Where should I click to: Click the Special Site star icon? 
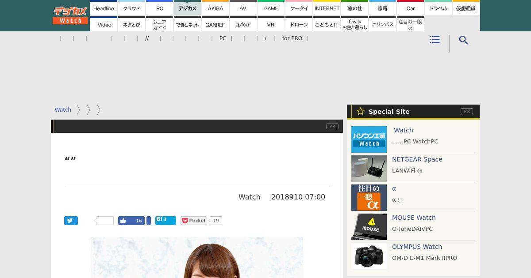(361, 111)
